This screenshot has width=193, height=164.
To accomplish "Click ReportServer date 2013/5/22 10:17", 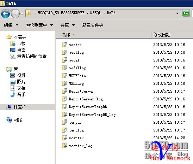I will point(169,91).
